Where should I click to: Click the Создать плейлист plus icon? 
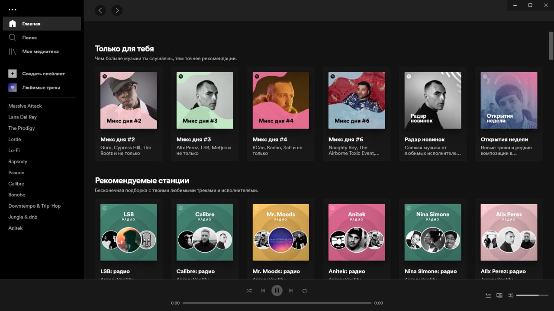pos(13,74)
